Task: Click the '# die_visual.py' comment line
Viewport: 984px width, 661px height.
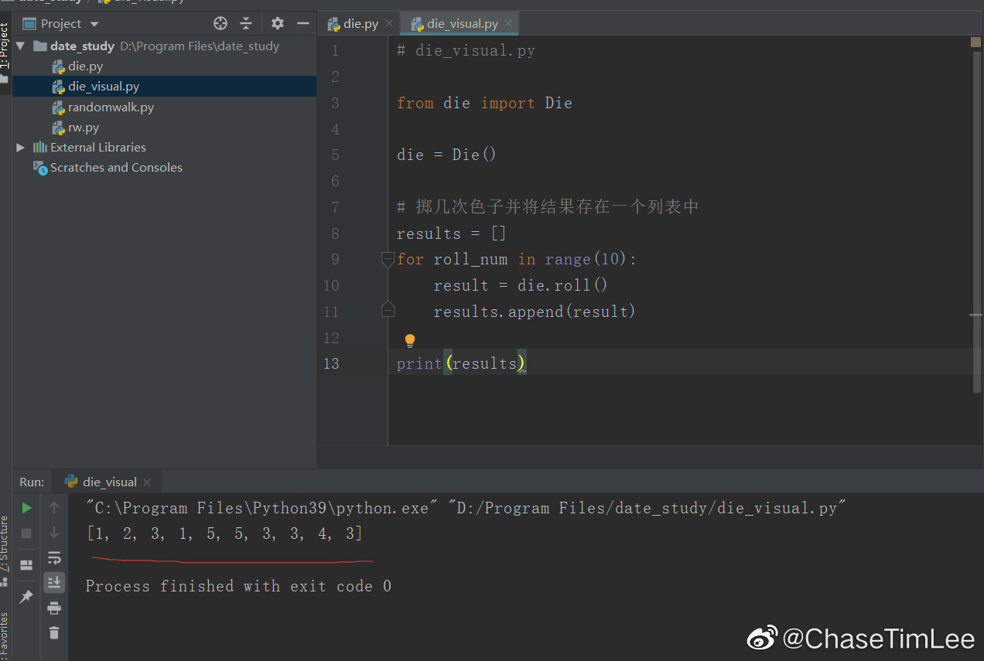Action: tap(466, 51)
